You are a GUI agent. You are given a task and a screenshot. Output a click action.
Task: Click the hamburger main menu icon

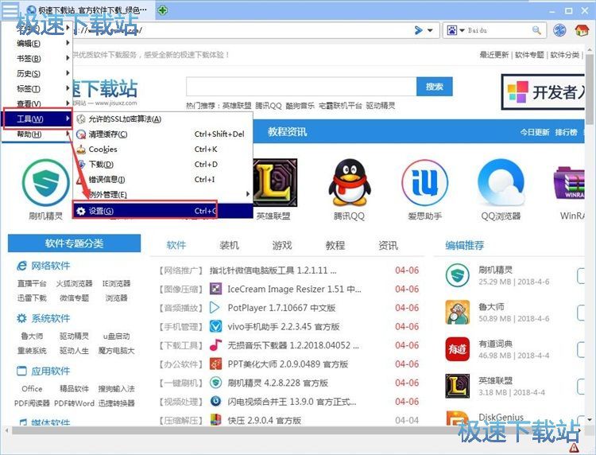(9, 10)
